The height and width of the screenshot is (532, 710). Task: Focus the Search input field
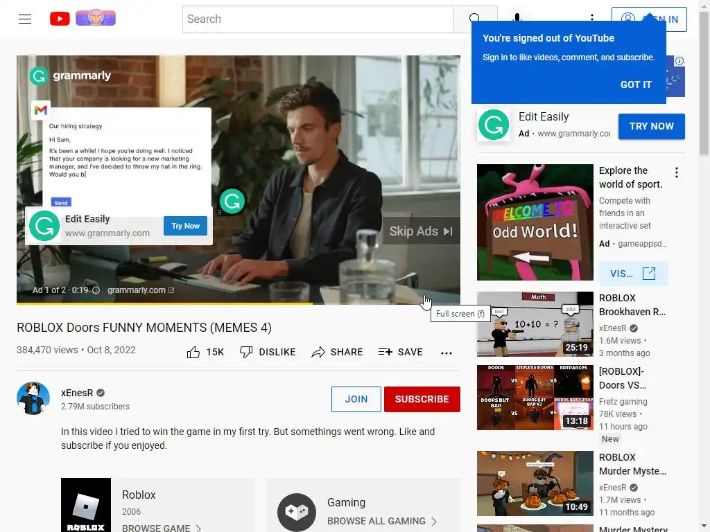pos(318,19)
